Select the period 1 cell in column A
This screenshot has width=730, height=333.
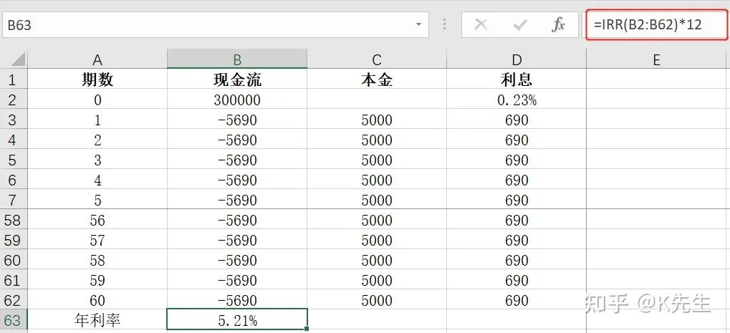point(97,120)
